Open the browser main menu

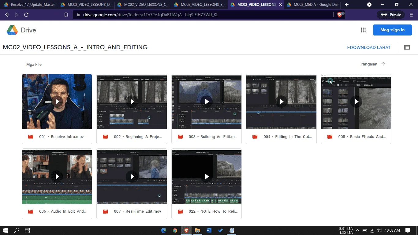pos(411,15)
